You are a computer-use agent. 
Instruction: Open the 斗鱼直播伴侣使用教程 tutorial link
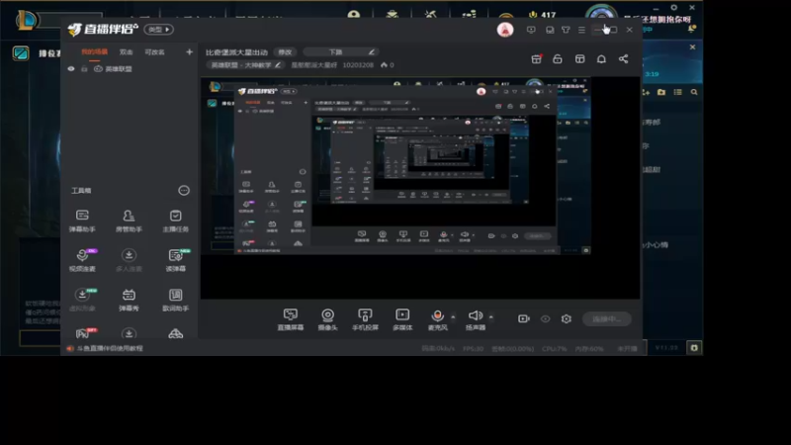pyautogui.click(x=110, y=348)
